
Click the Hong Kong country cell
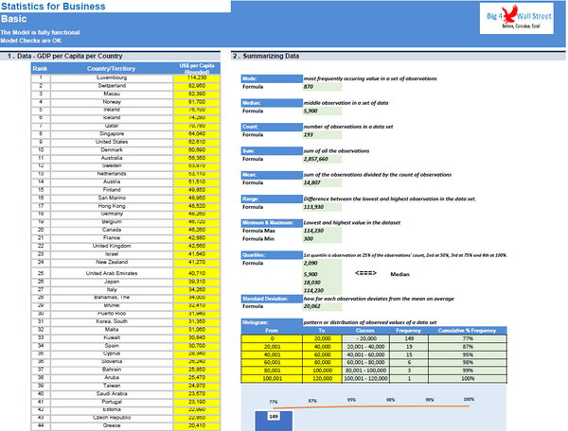click(112, 206)
